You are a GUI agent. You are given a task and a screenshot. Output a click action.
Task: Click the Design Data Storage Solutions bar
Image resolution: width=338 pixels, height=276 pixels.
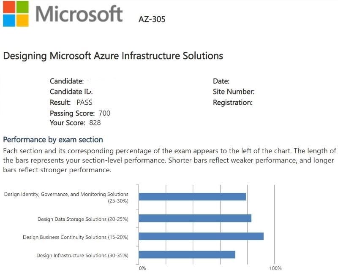195,218
